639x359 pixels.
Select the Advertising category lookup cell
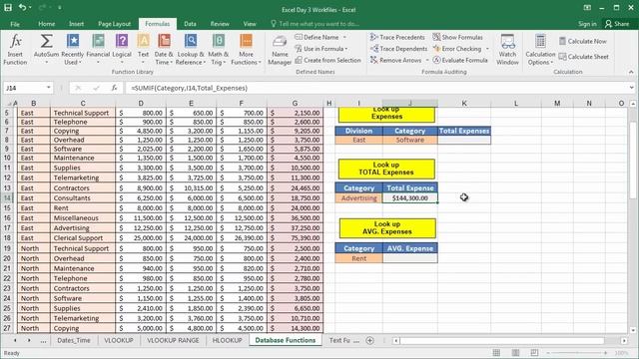pyautogui.click(x=359, y=198)
